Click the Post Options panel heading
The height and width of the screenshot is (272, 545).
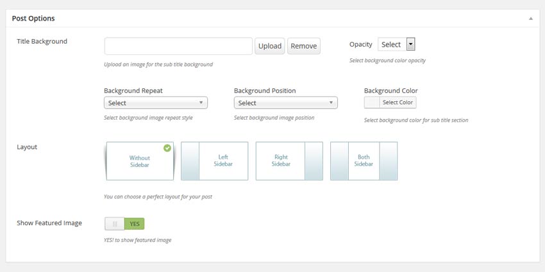click(x=33, y=19)
